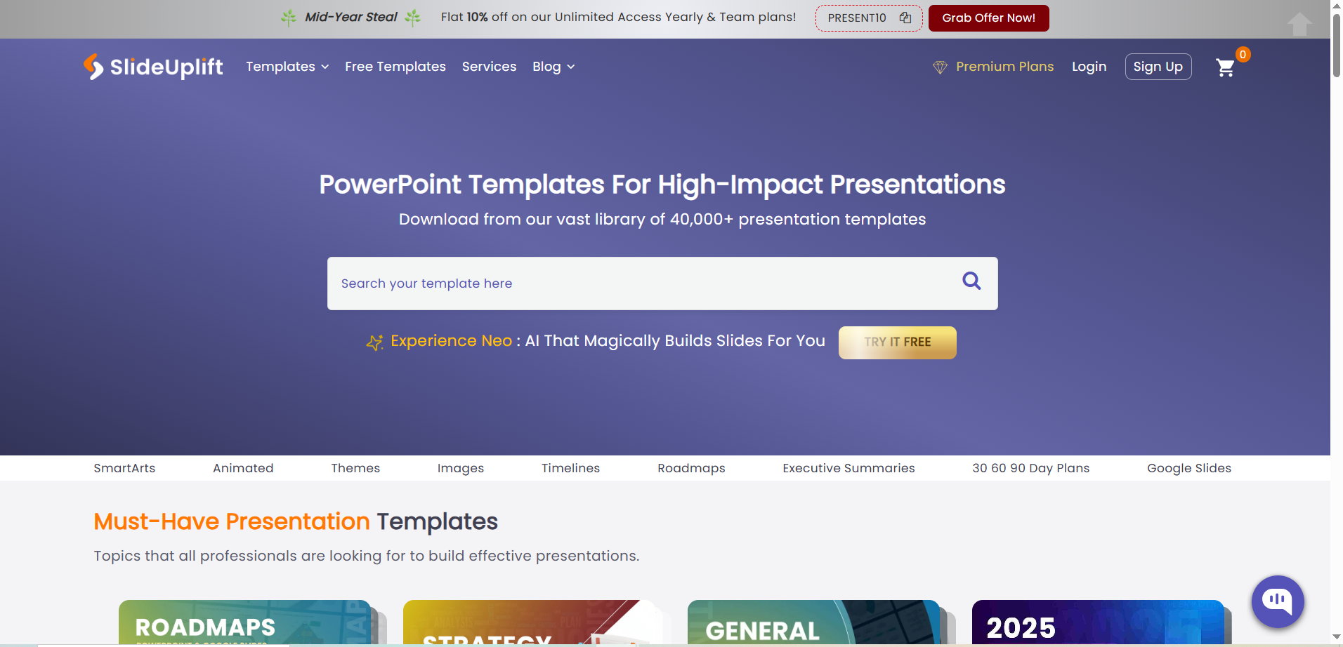Click the scroll-to-top arrow icon
Screen dimensions: 1343x647
click(x=1299, y=24)
